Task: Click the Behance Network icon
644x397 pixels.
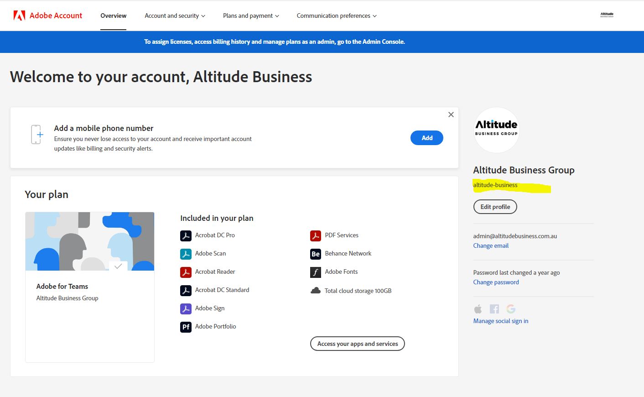Action: 315,253
